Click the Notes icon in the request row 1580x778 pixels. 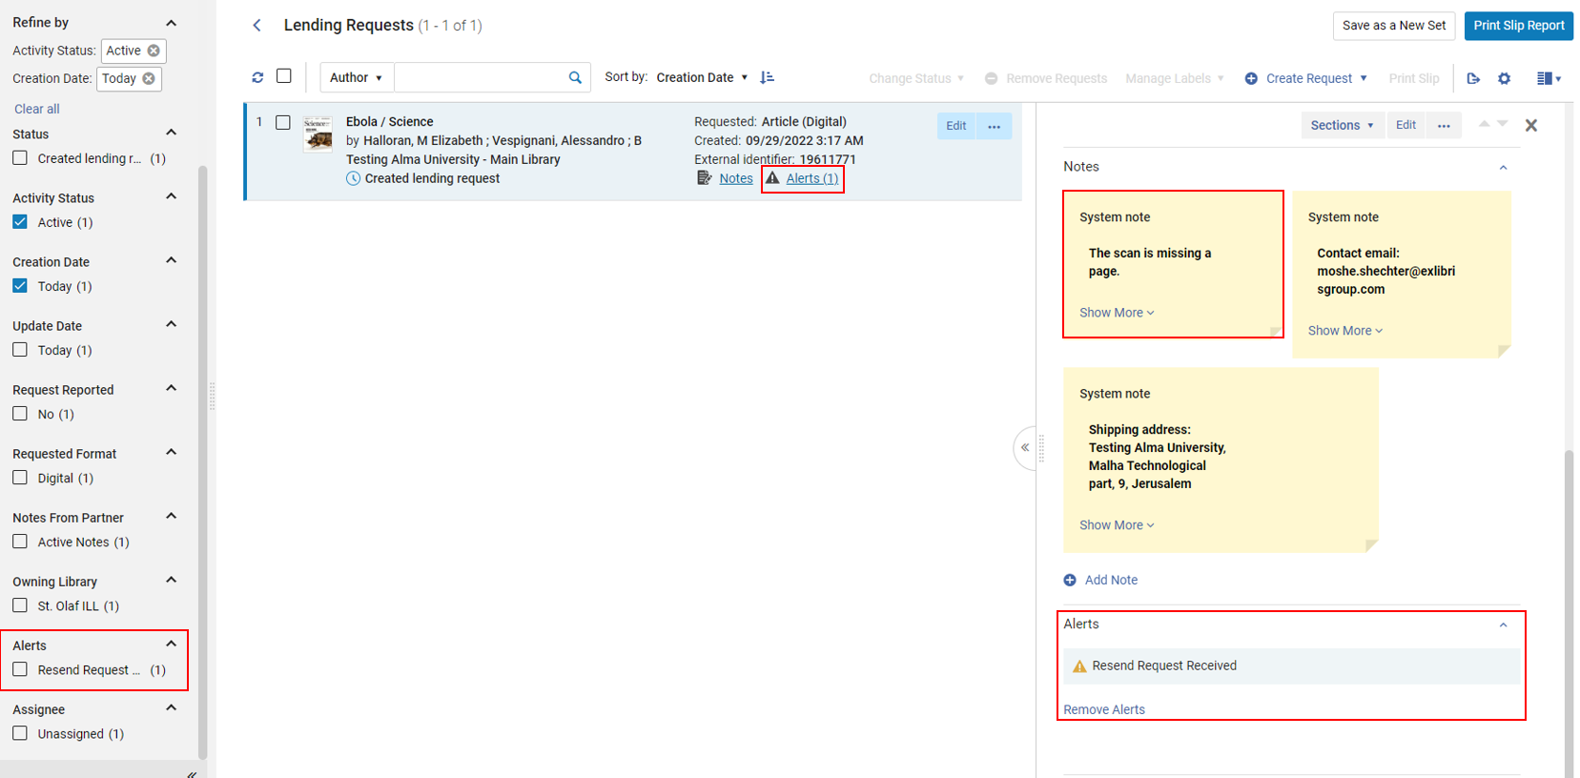(x=705, y=178)
